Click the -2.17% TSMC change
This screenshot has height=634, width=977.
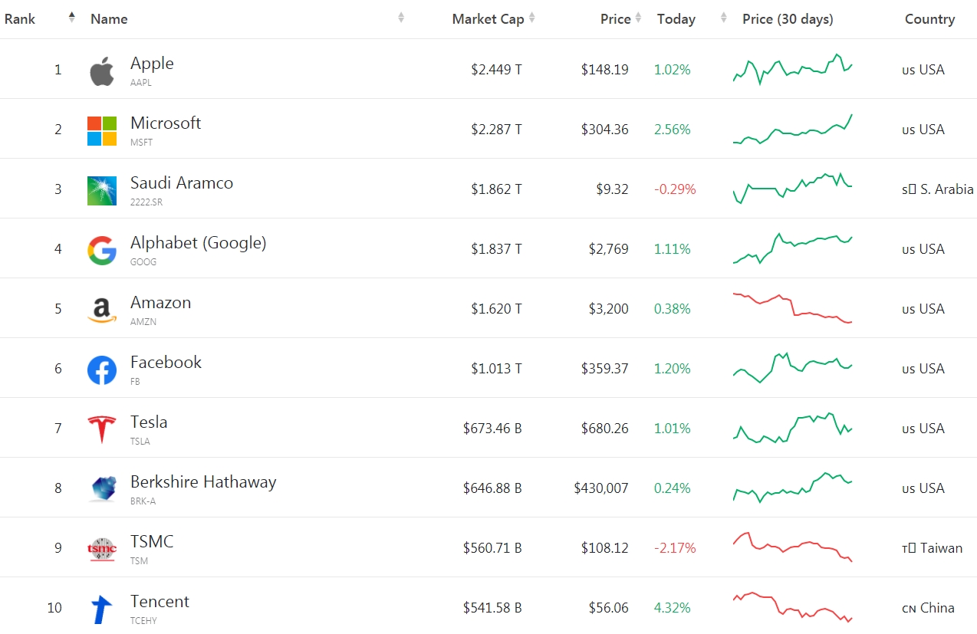point(675,548)
